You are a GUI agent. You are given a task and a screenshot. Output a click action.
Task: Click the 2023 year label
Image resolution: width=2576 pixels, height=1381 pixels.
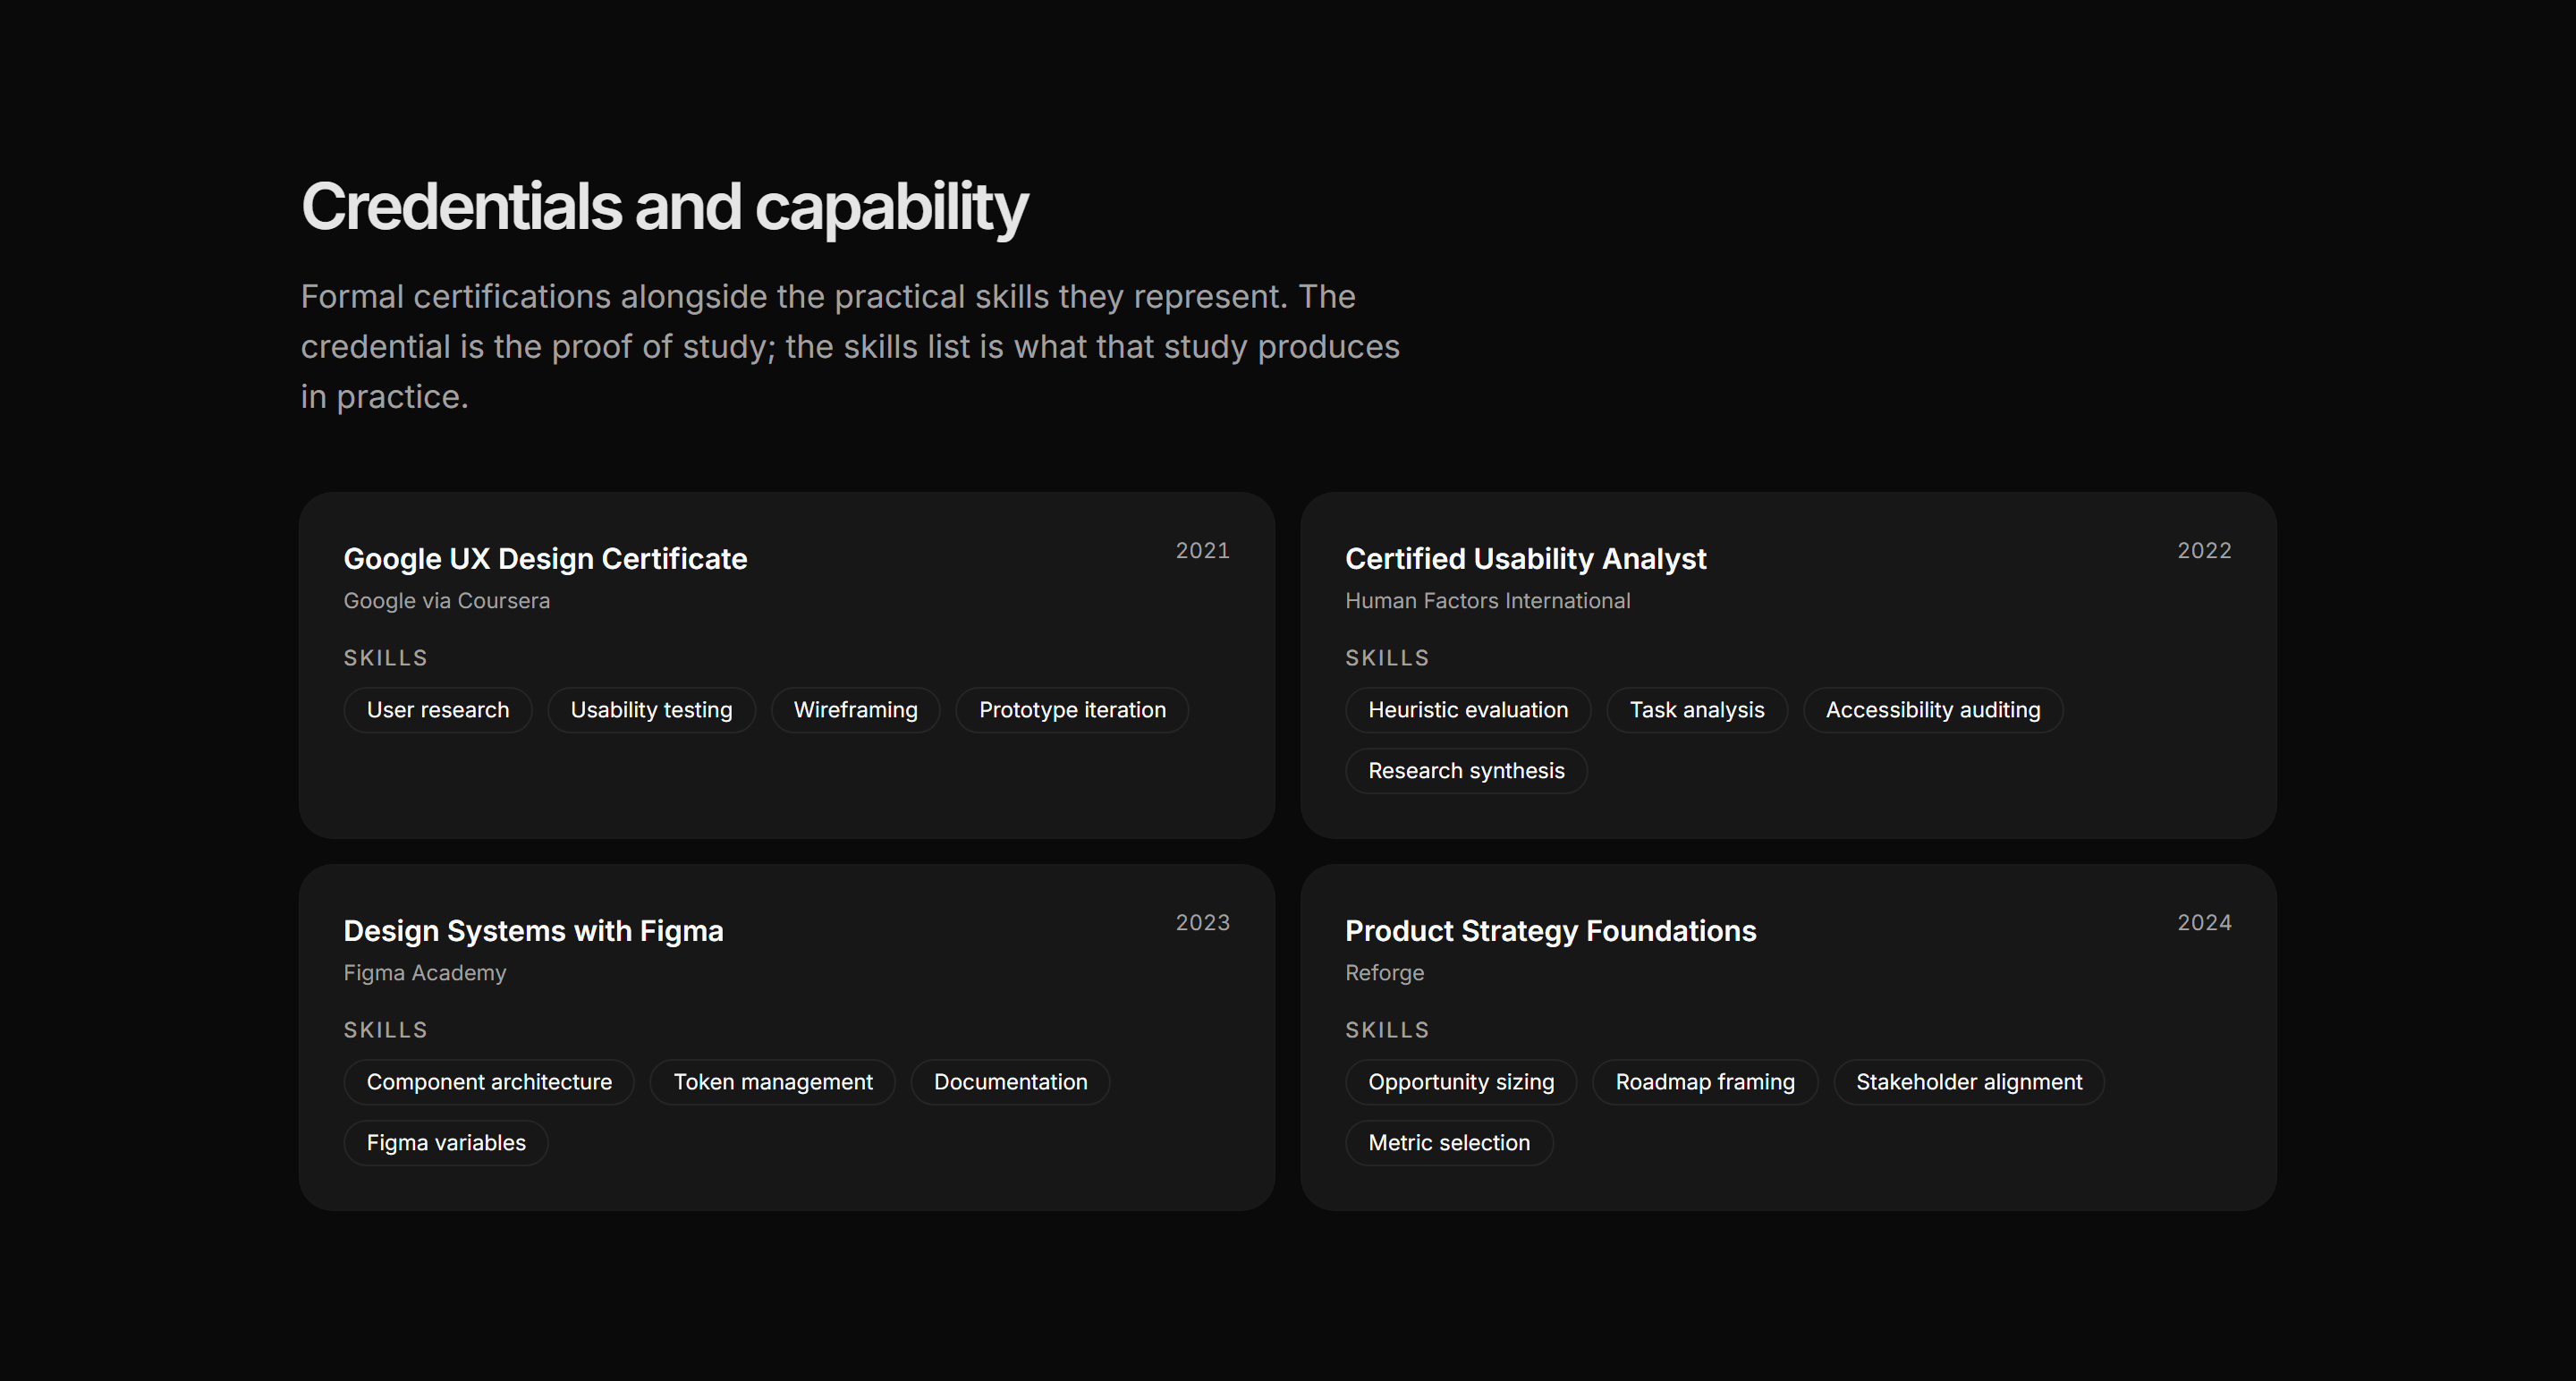1202,923
